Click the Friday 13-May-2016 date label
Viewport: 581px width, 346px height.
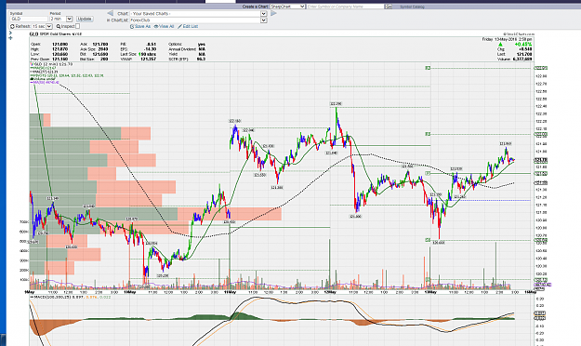pyautogui.click(x=507, y=39)
